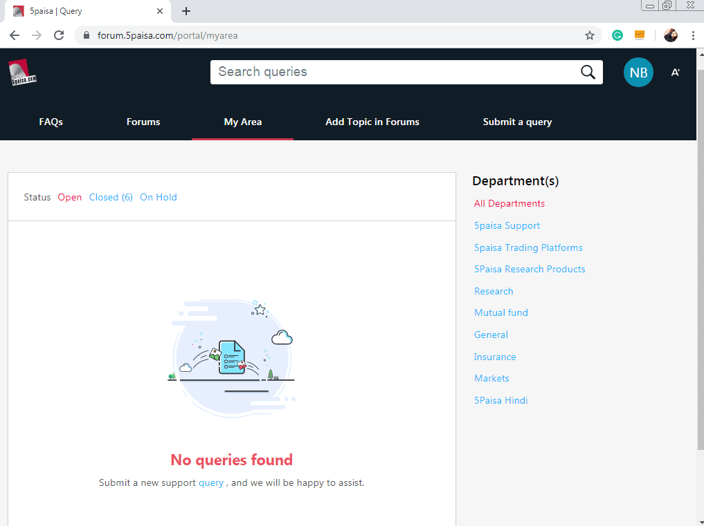
Task: Click the browser forward arrow
Action: pos(37,35)
